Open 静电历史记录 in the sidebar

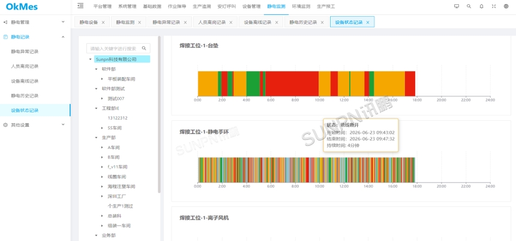[25, 96]
